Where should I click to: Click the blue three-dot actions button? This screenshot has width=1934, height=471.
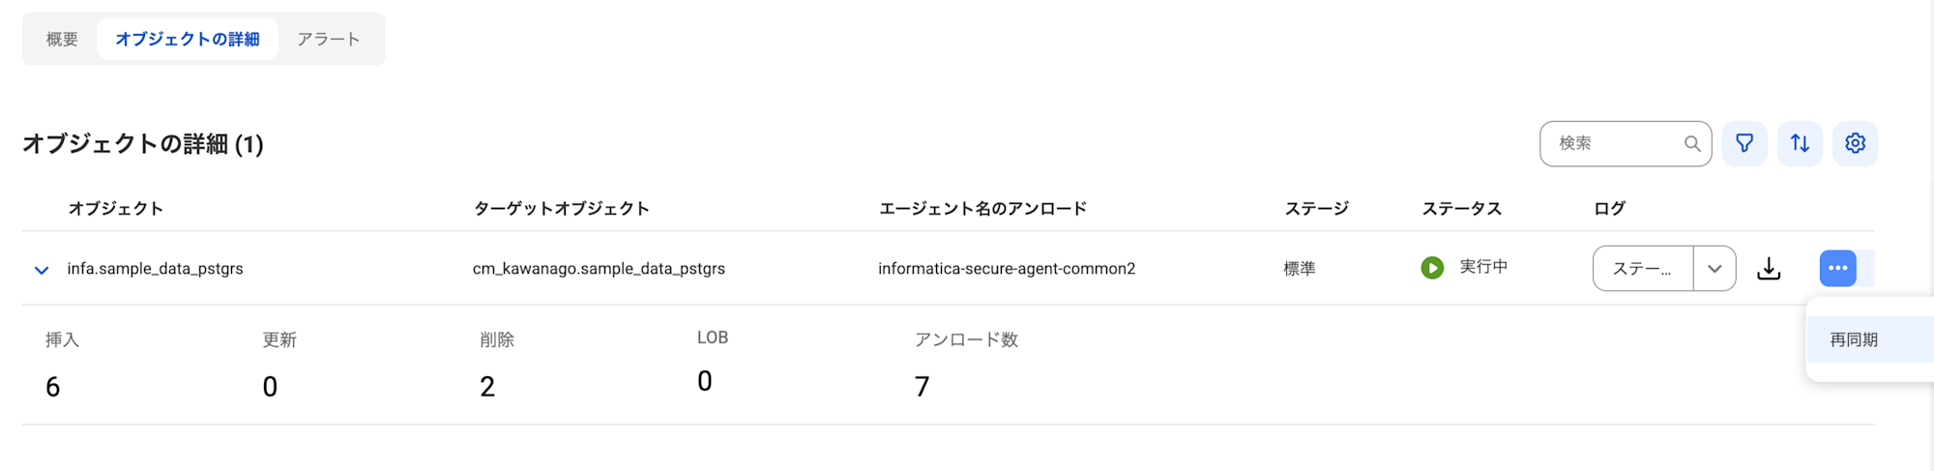click(x=1837, y=268)
